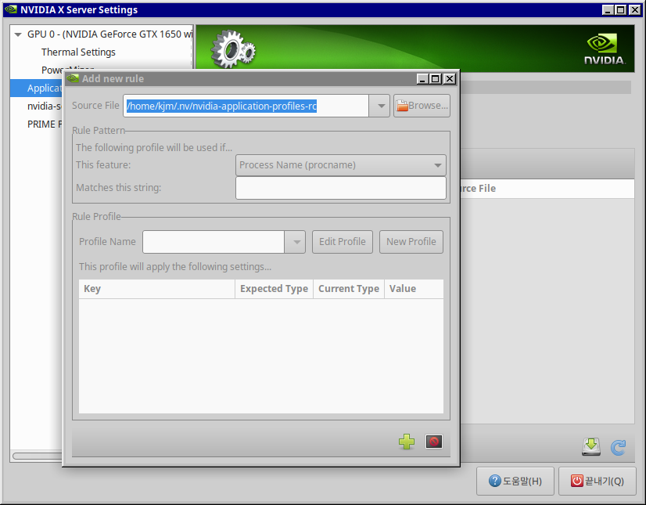Screen dimensions: 646x505
Task: Select the PRIME tree item in sidebar
Action: (45, 124)
